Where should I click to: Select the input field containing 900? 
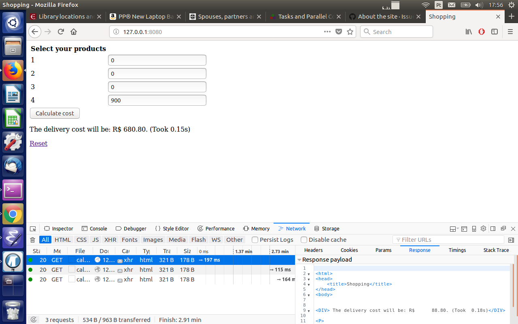(157, 100)
